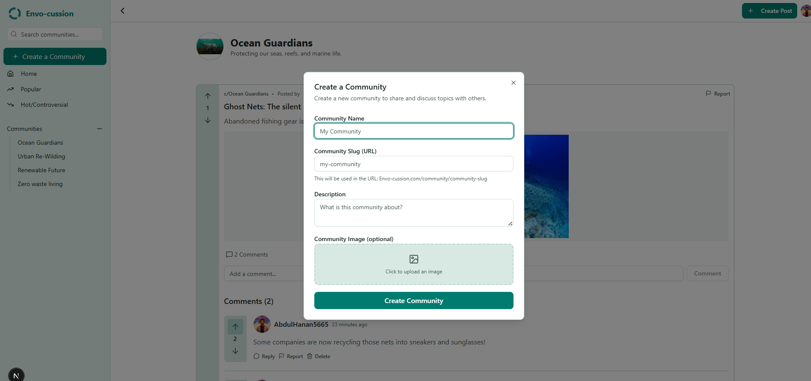Image resolution: width=811 pixels, height=381 pixels.
Task: Submit the Create Community button
Action: (414, 300)
